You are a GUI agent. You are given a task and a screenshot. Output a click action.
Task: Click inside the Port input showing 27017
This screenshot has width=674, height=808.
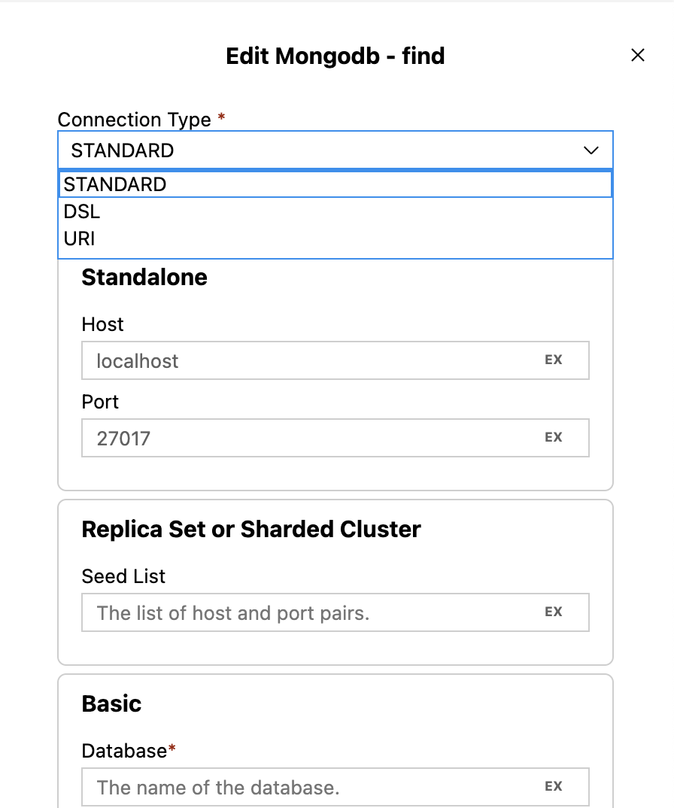tap(301, 438)
